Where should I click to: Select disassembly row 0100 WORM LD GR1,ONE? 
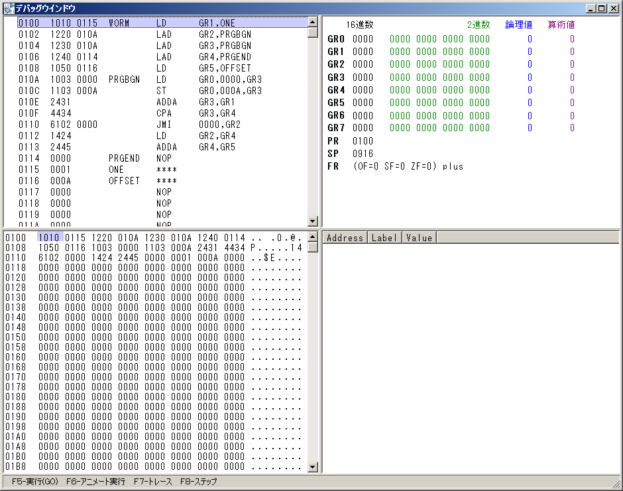(x=163, y=23)
